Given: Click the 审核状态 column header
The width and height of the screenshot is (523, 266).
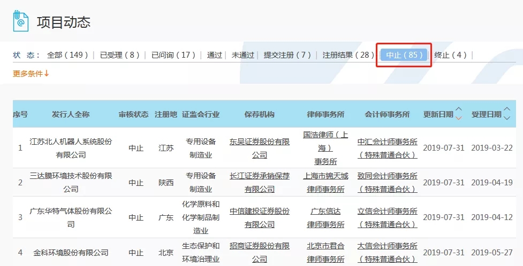Looking at the screenshot, I should click(133, 114).
